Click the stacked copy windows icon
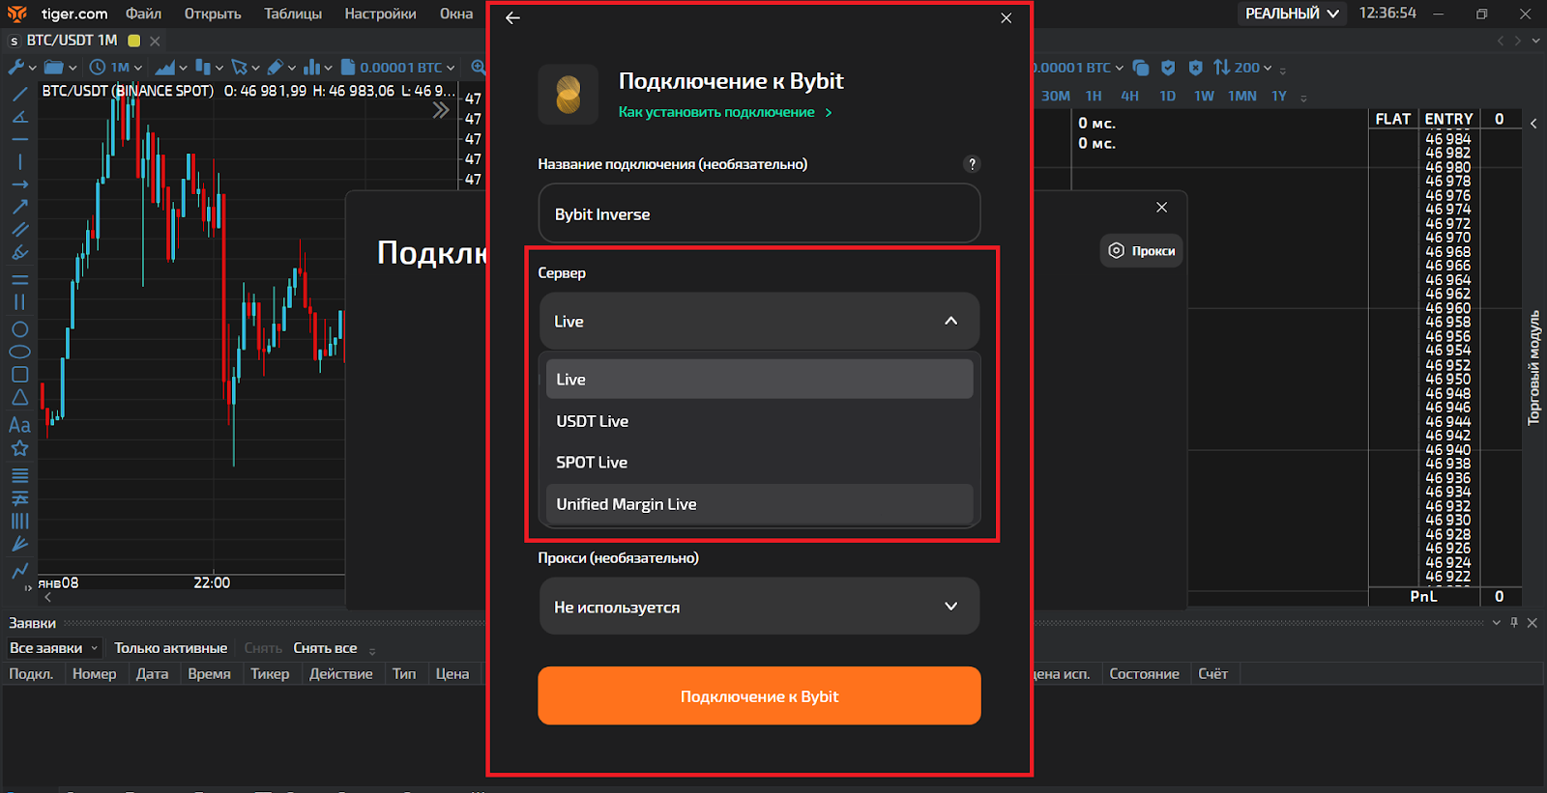This screenshot has width=1547, height=793. (1141, 68)
